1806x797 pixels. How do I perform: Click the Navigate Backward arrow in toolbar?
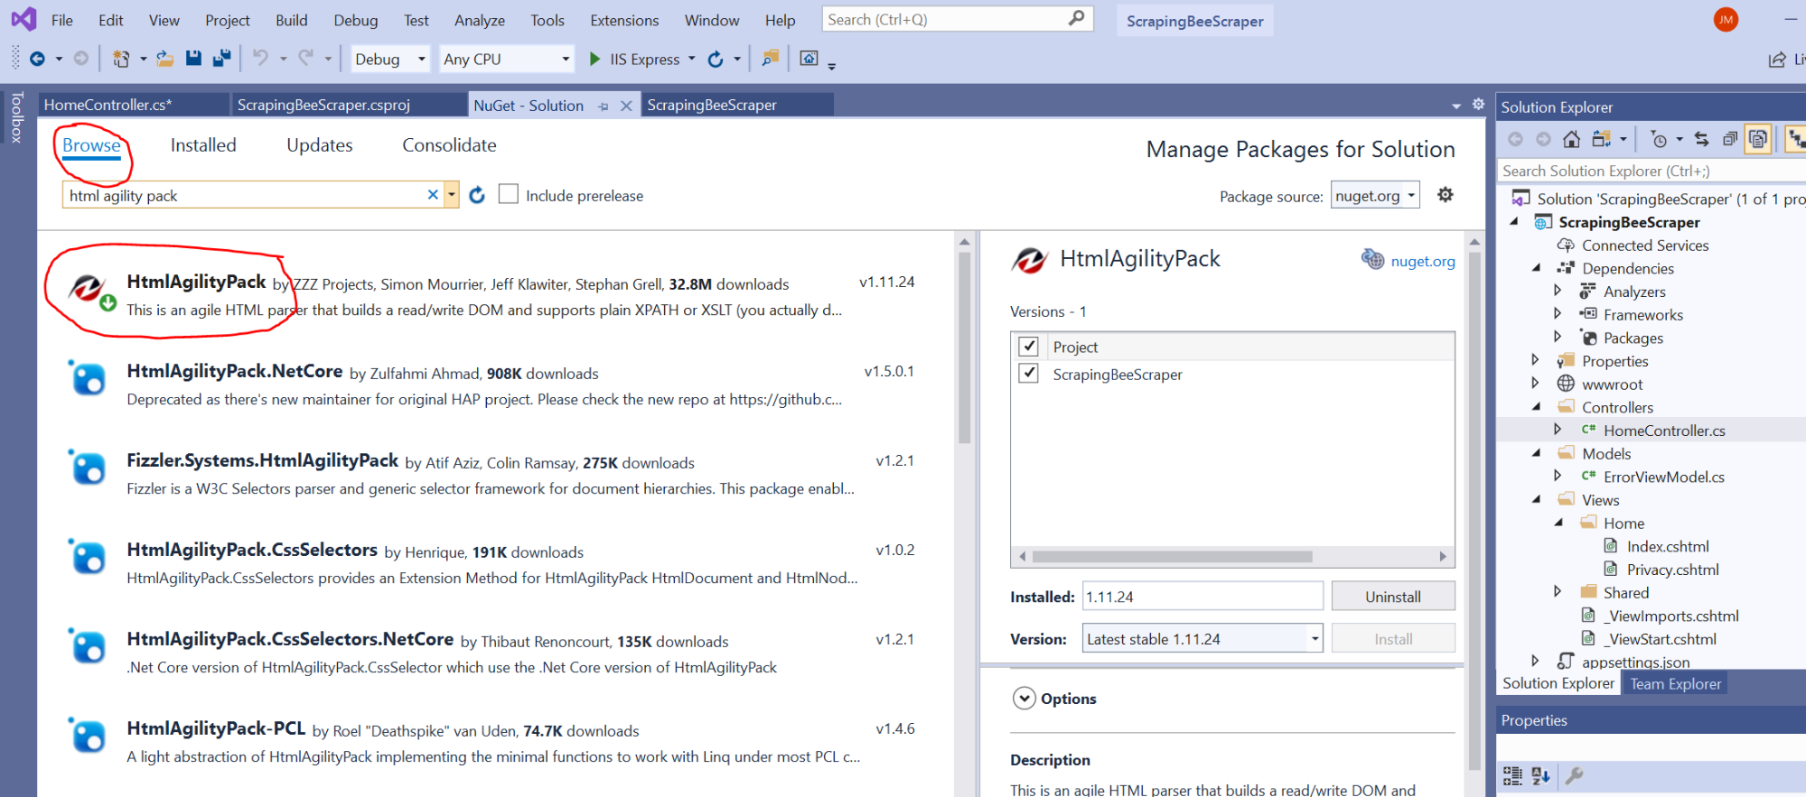37,59
